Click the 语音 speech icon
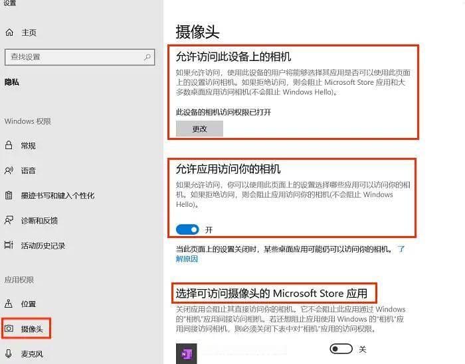 coord(9,170)
